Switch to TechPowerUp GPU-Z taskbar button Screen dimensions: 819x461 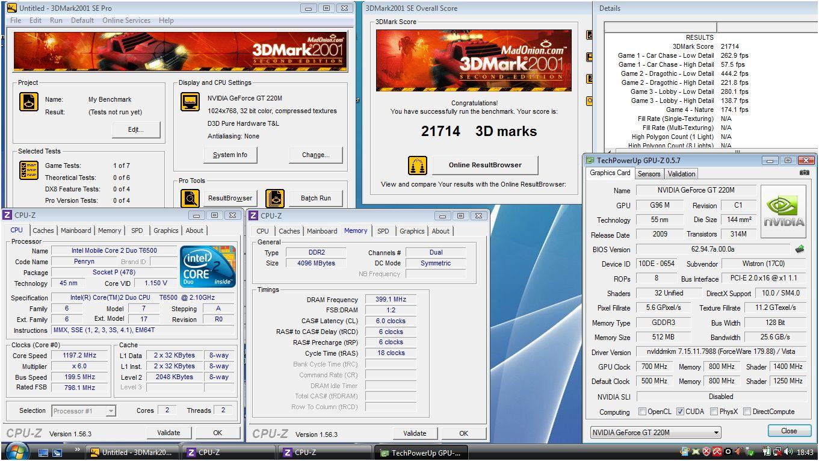(421, 453)
